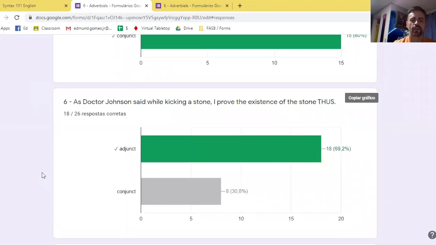Viewport: 436px width, 245px height.
Task: Reload the current page
Action: click(x=17, y=17)
